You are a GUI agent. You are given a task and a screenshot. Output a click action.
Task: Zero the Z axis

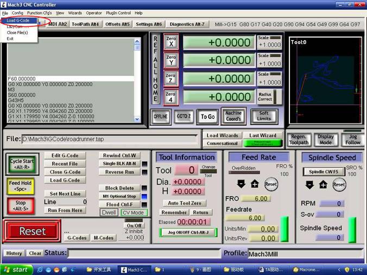[x=171, y=79]
